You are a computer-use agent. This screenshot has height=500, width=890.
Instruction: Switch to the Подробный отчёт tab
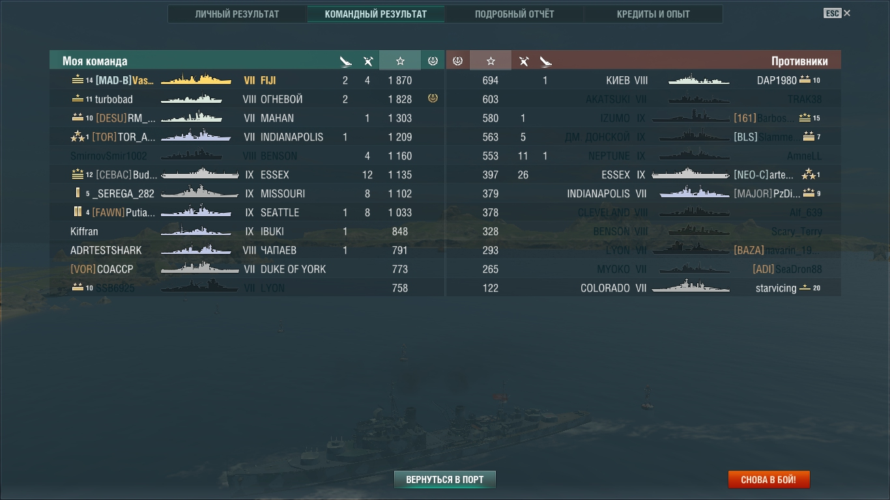pos(515,14)
